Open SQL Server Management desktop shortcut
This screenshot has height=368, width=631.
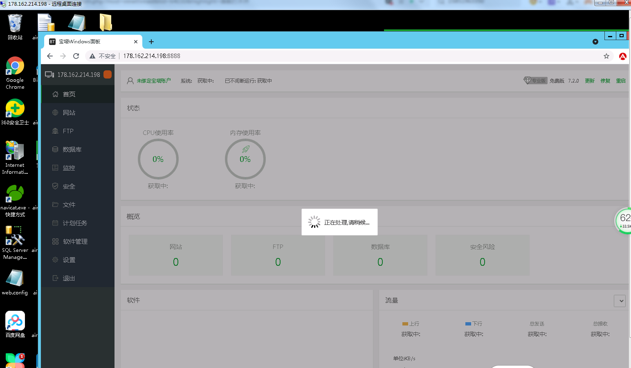(x=15, y=243)
